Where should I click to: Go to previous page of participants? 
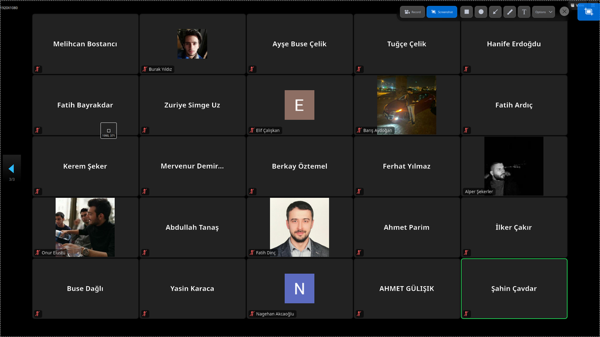11,168
